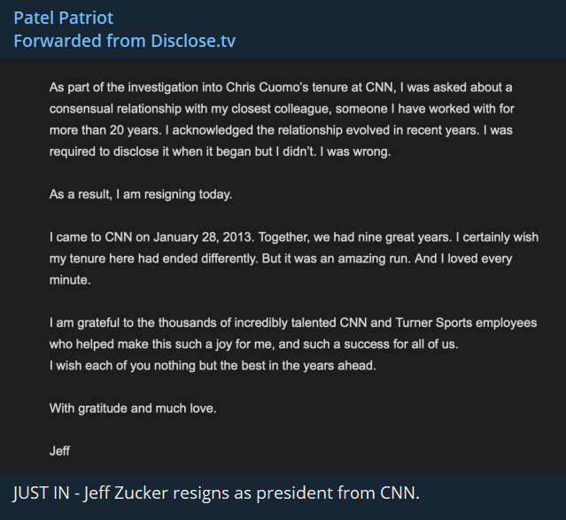566x520 pixels.
Task: Click the paragraph mentioning Turner Sports employees
Action: tap(292, 332)
